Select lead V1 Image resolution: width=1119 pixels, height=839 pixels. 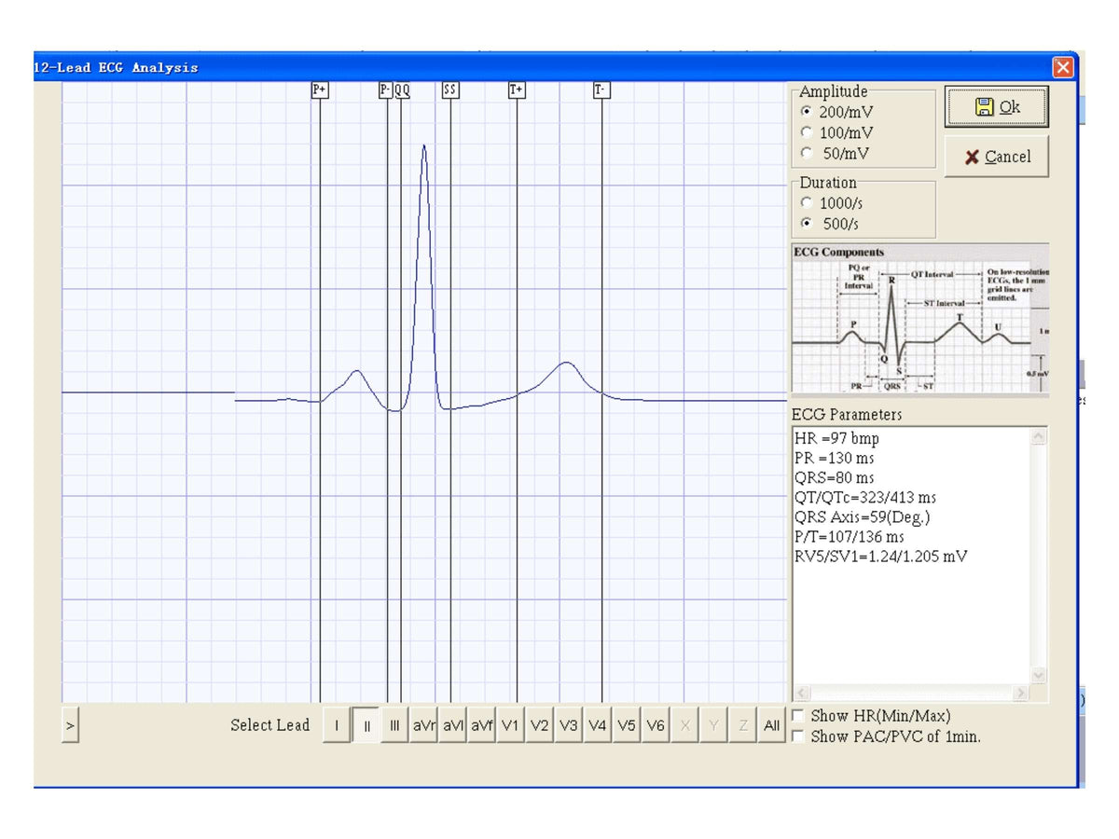pos(510,725)
